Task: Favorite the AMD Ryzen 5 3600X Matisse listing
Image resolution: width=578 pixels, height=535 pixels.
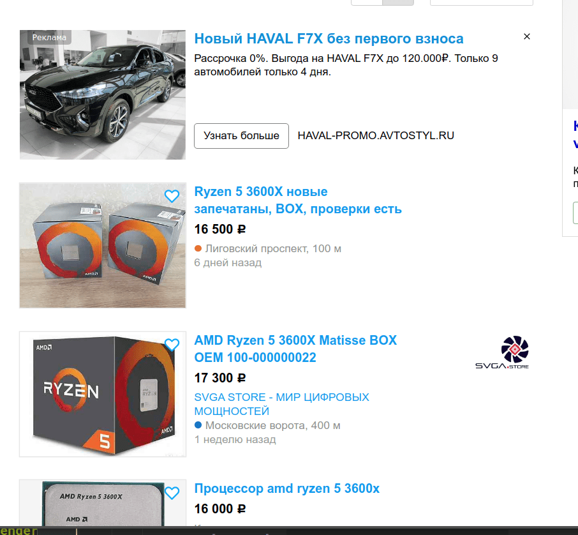Action: pyautogui.click(x=172, y=345)
